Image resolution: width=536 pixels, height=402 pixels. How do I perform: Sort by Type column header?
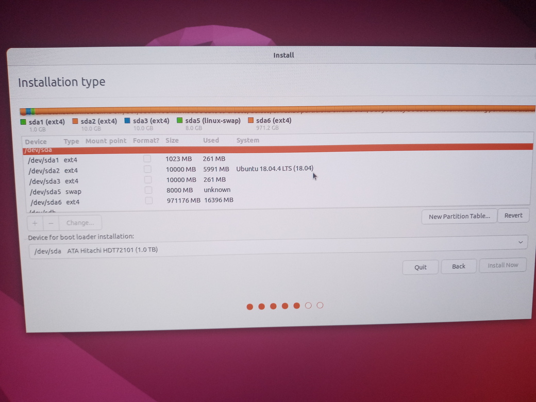pyautogui.click(x=71, y=141)
